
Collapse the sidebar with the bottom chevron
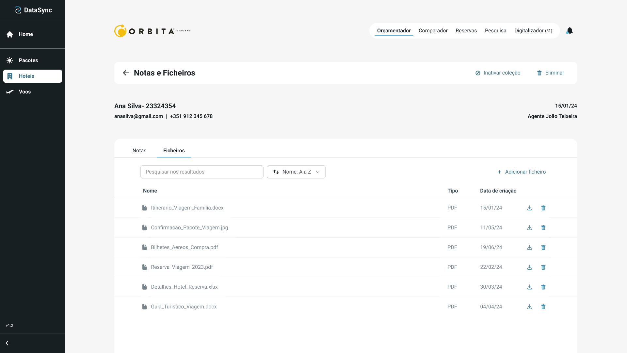pyautogui.click(x=7, y=343)
